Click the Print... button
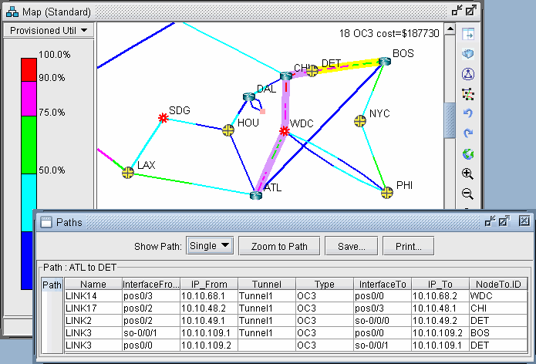 click(407, 246)
